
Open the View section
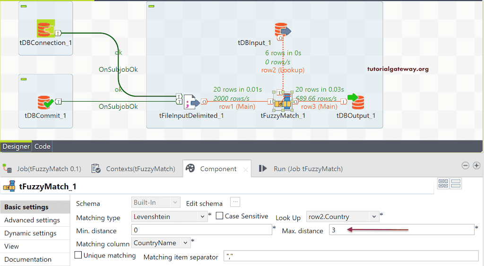click(35, 246)
